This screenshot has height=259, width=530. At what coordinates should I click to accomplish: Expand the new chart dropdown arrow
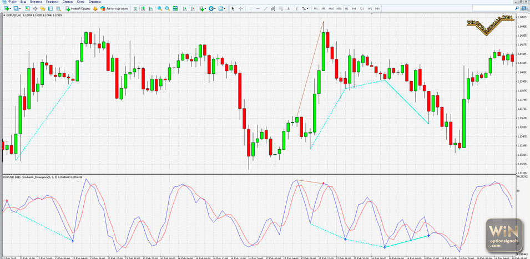[11, 9]
